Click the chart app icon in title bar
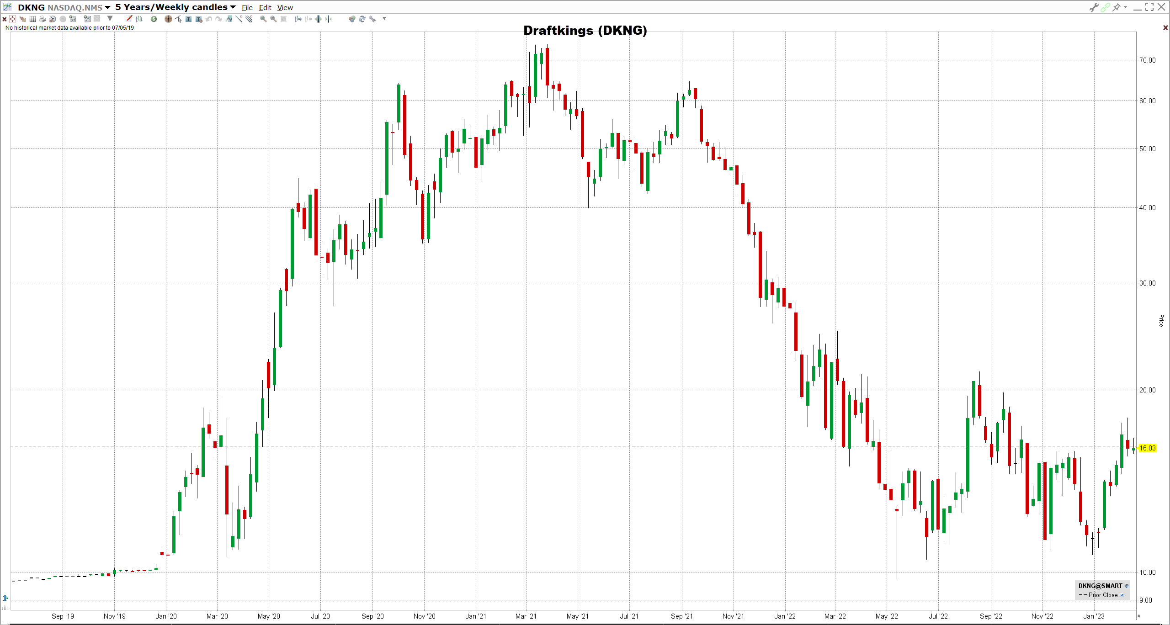Viewport: 1170px width, 625px height. click(x=7, y=7)
